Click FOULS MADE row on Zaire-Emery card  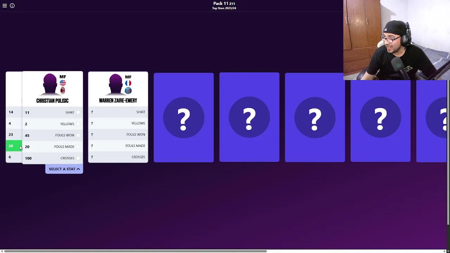tap(118, 146)
